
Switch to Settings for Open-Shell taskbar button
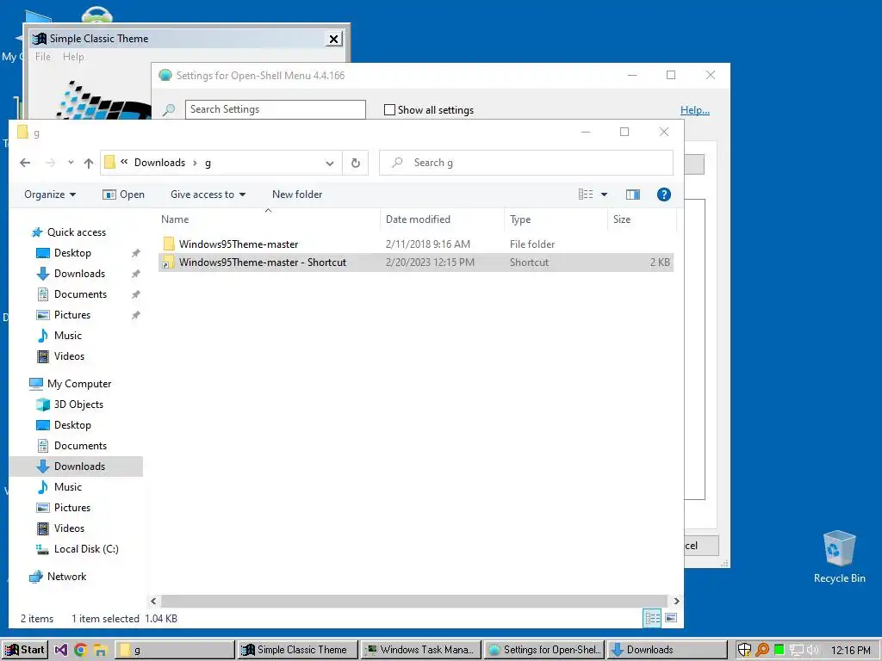tap(544, 650)
